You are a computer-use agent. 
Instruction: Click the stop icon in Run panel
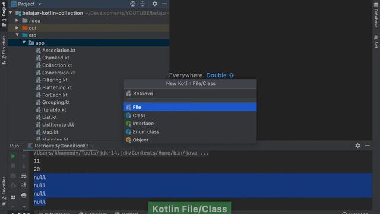coord(13,166)
